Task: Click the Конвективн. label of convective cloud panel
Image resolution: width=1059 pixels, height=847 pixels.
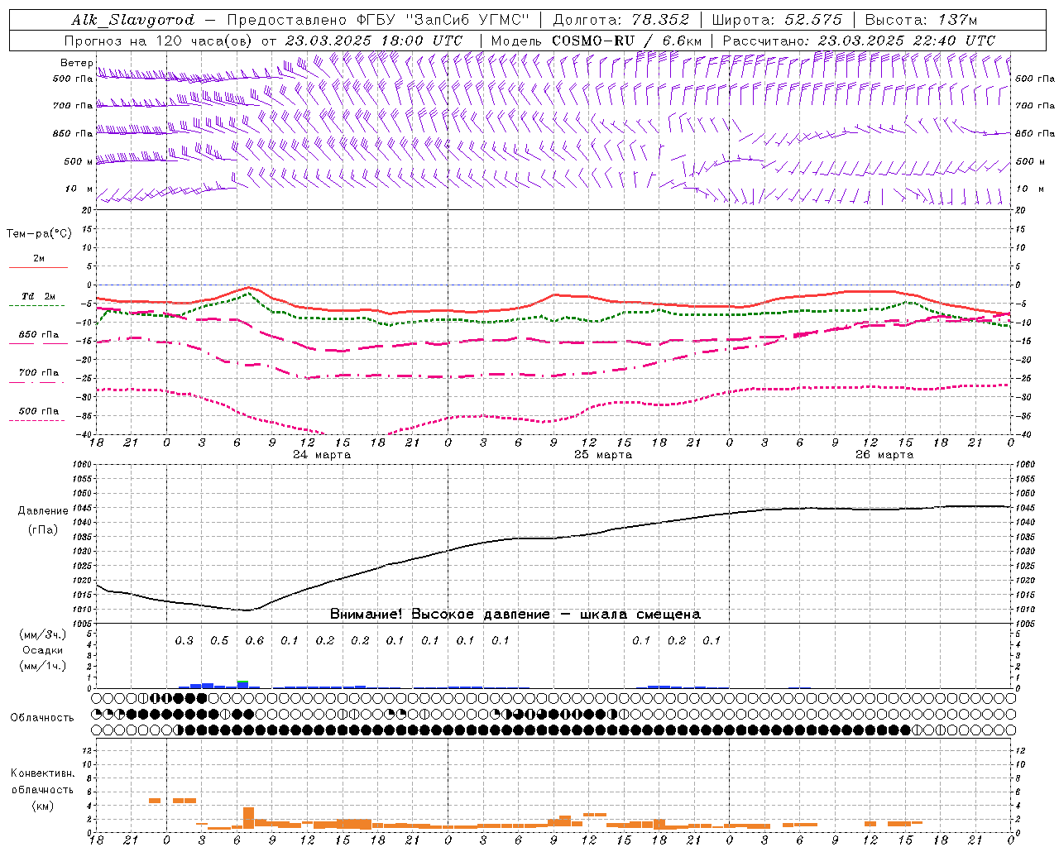Action: coord(42,773)
